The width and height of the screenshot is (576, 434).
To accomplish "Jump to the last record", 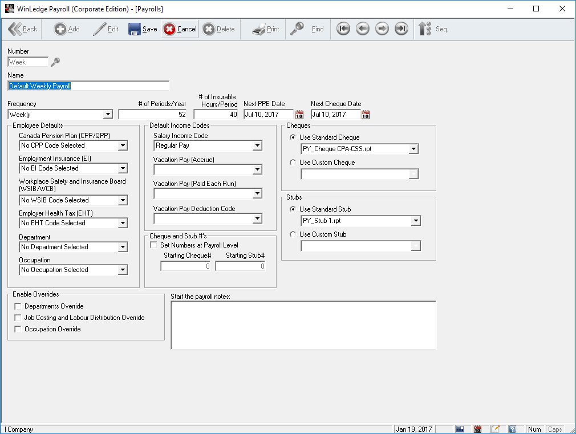I will coord(401,29).
